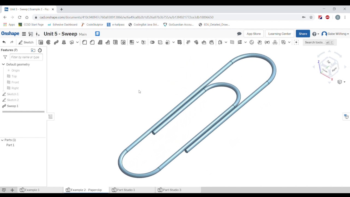Open the pattern tools dropdown arrow
350x197 pixels.
point(138,42)
